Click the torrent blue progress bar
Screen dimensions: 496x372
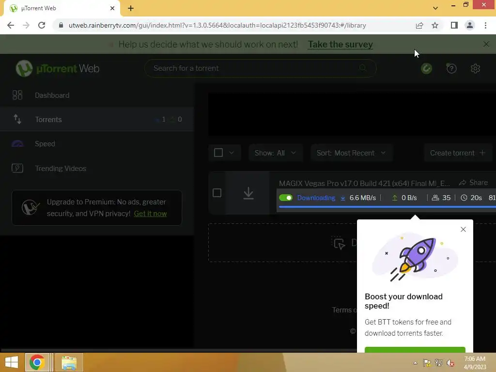pos(387,207)
